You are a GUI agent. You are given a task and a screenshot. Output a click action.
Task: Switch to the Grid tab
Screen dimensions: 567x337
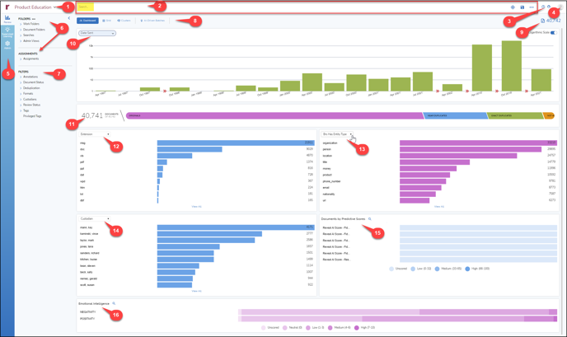point(106,21)
